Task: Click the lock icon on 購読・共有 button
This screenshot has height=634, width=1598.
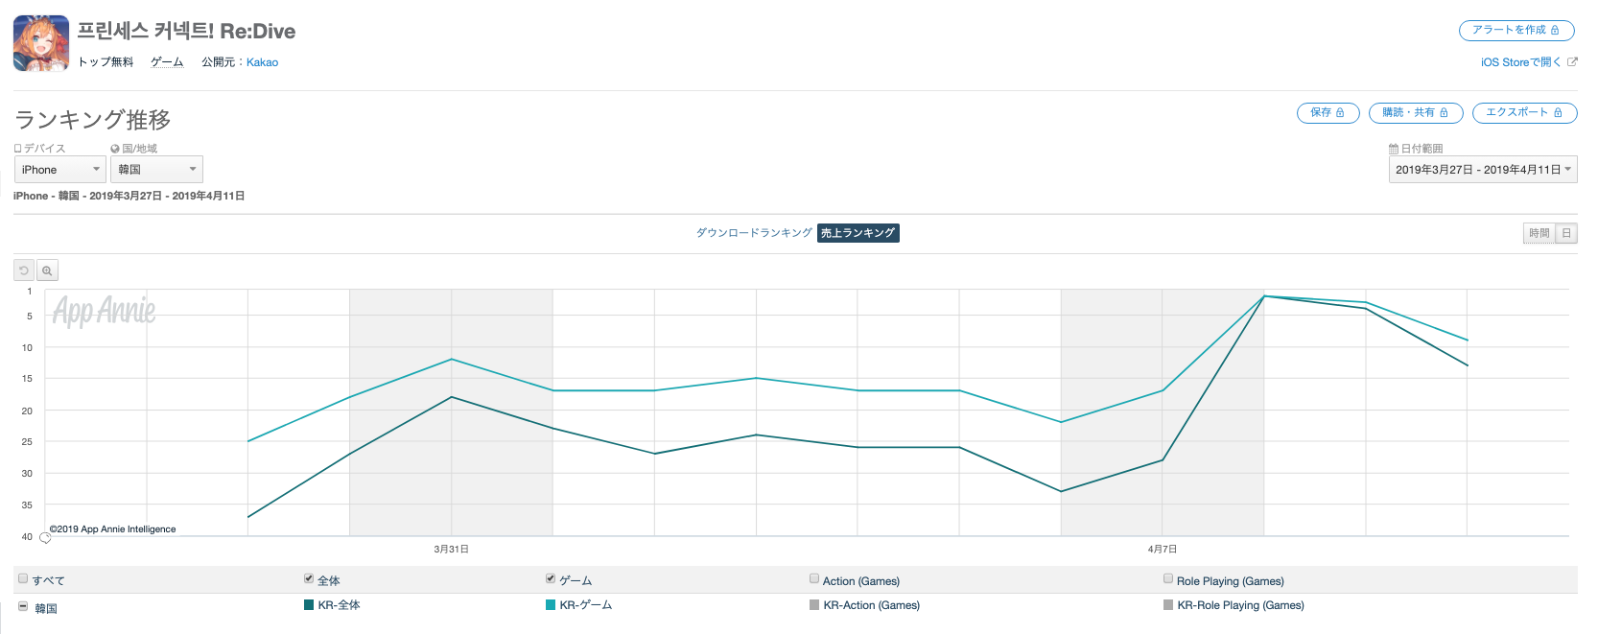Action: coord(1444,113)
